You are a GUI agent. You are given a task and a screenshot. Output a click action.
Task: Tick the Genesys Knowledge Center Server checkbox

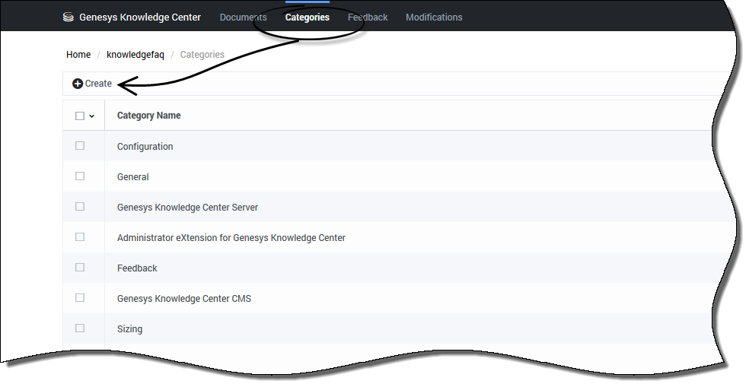pyautogui.click(x=80, y=207)
